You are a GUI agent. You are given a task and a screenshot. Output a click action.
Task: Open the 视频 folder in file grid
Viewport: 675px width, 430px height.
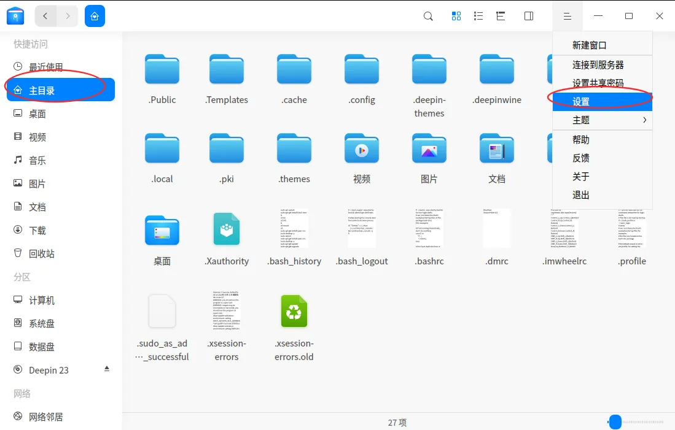tap(361, 150)
